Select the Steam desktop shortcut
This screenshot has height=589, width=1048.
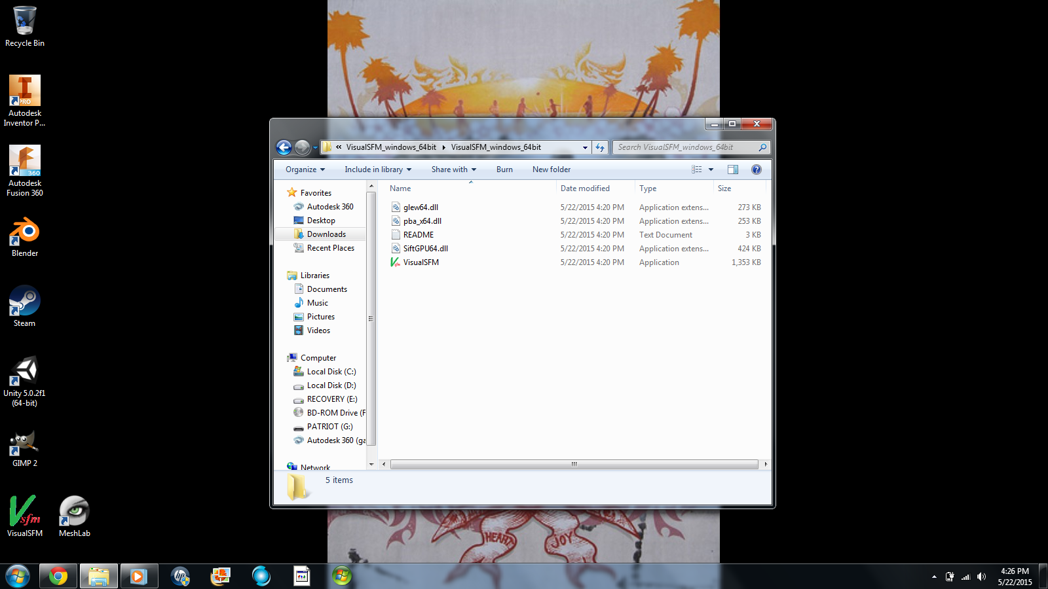[25, 306]
